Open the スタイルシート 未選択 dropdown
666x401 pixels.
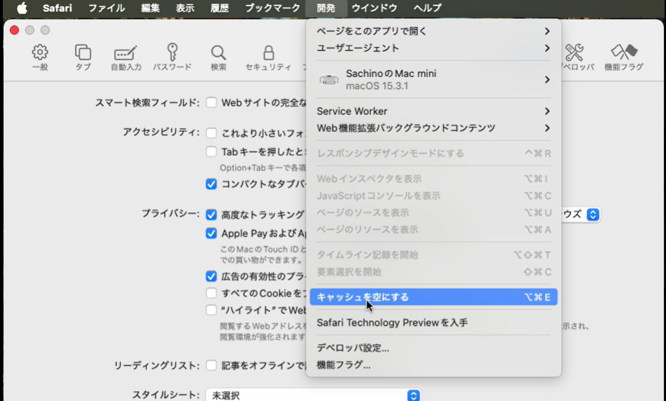313,395
